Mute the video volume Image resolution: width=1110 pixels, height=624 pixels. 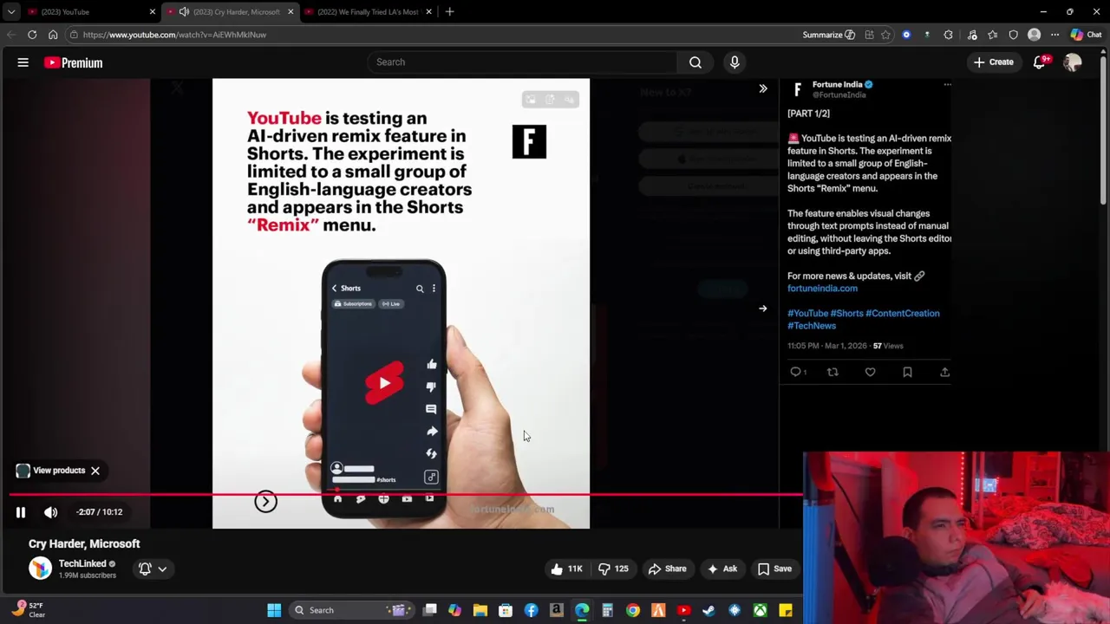[x=51, y=512]
